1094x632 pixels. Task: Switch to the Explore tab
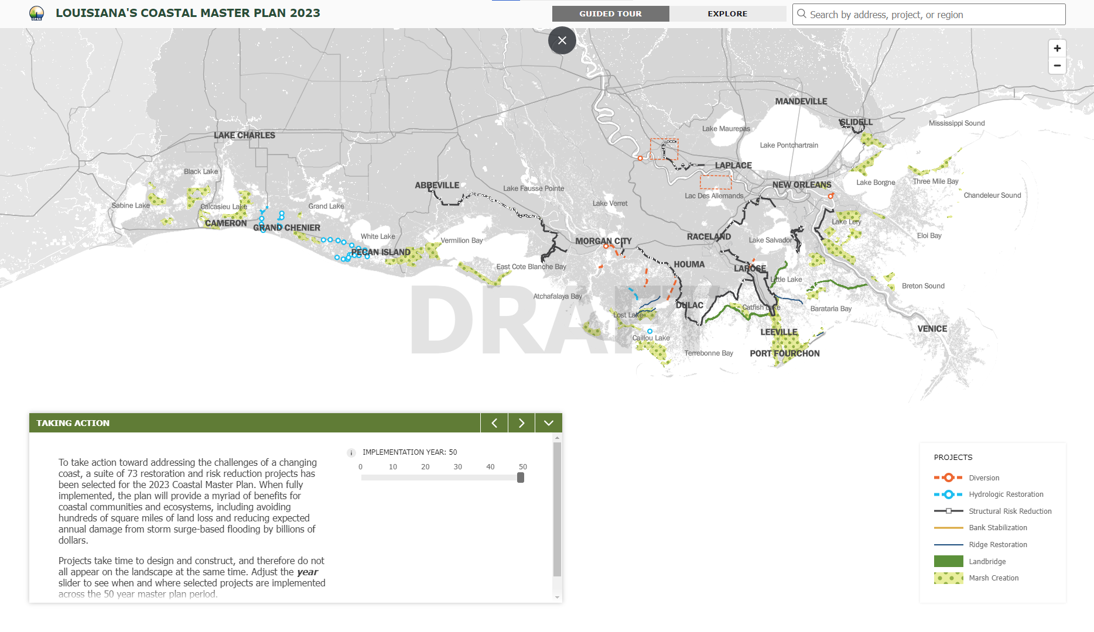(x=727, y=14)
